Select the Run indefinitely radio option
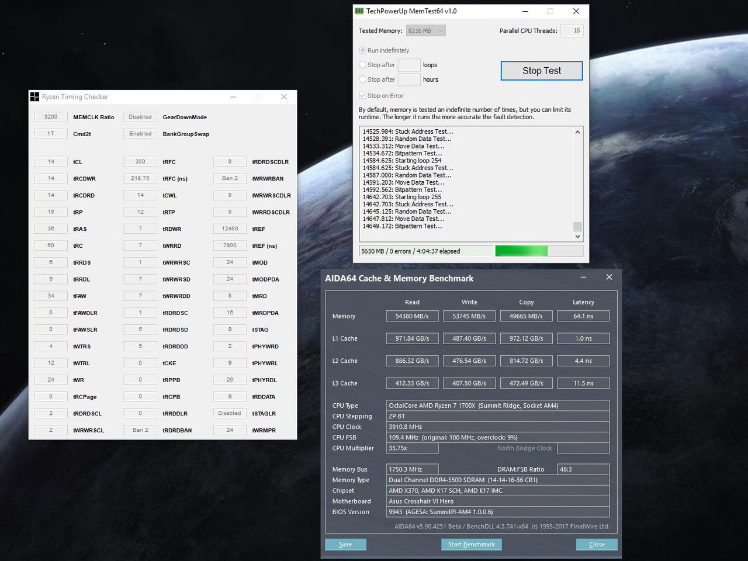The height and width of the screenshot is (561, 748). 363,50
